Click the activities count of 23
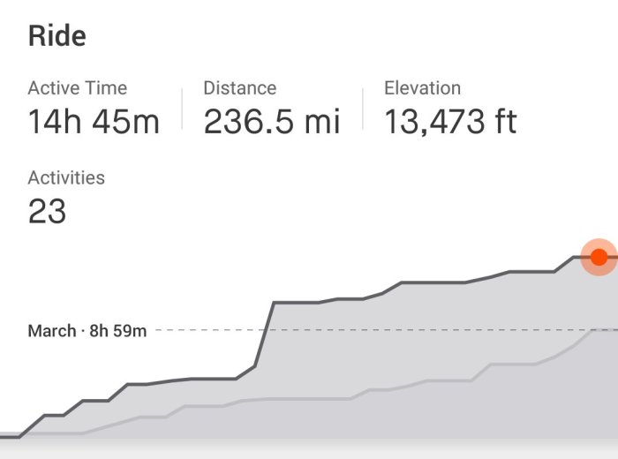Image resolution: width=618 pixels, height=459 pixels. tap(47, 211)
